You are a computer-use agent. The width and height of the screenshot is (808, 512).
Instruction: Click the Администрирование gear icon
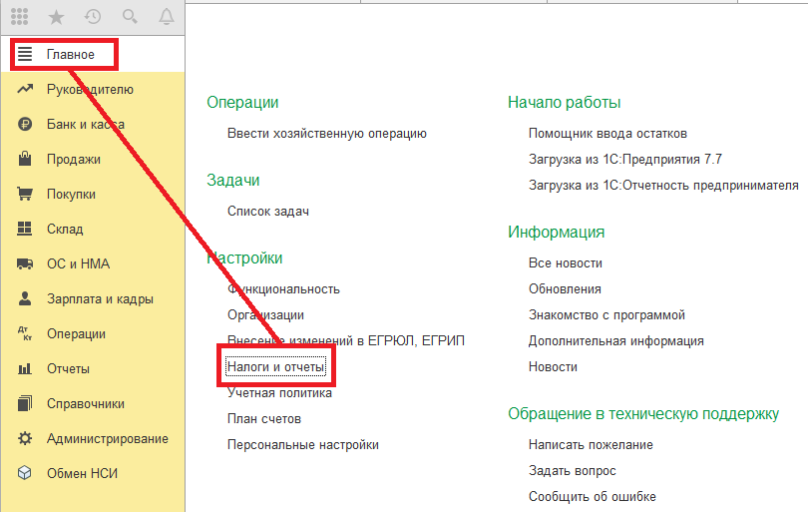point(25,438)
